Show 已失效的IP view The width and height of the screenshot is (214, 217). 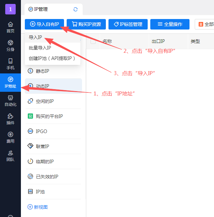[x=53, y=177]
